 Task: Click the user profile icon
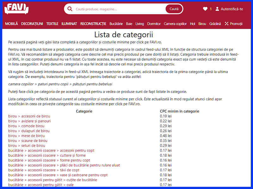point(217,9)
